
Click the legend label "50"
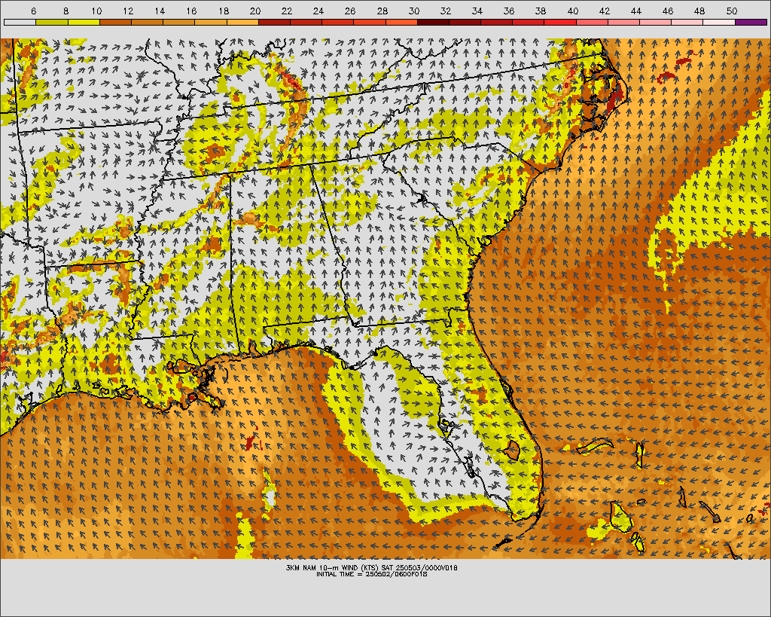(732, 11)
